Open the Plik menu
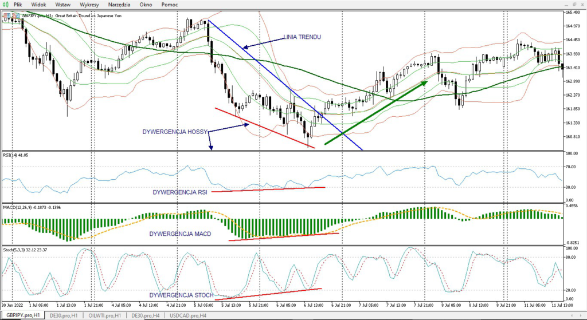The image size is (587, 320). pos(26,4)
